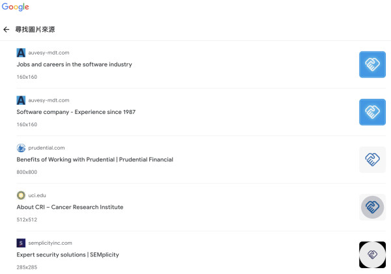Screen dimensions: 391x274
Task: Click the uci.edu favicon
Action: pyautogui.click(x=21, y=195)
